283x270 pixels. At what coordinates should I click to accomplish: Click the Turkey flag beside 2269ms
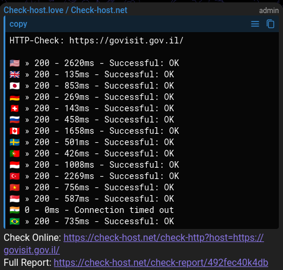pyautogui.click(x=15, y=176)
